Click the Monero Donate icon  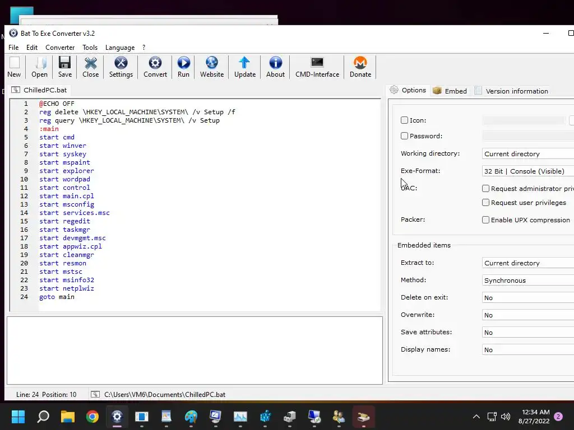pos(360,67)
